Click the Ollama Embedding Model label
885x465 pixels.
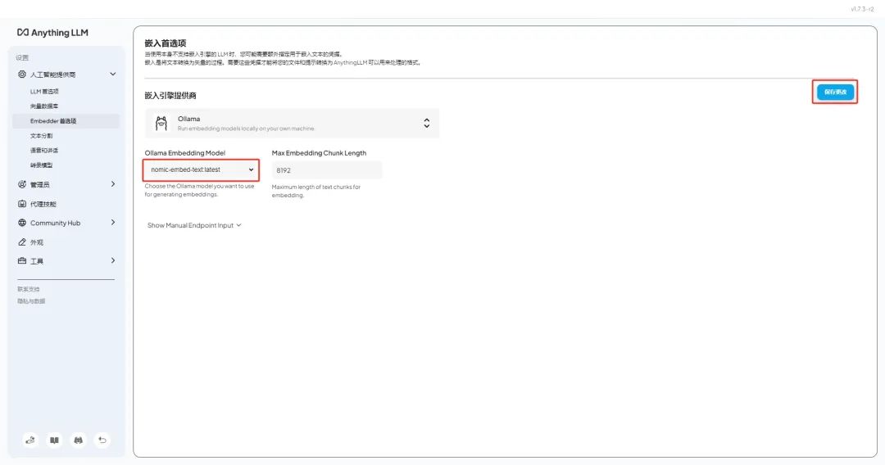pos(184,153)
